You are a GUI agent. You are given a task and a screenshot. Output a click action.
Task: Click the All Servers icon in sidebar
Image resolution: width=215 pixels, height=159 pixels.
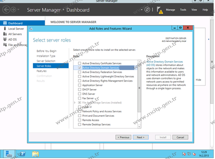5,34
